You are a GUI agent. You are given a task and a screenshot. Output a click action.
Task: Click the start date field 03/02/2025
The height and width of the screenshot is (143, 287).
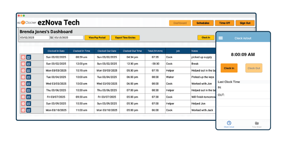(x=34, y=38)
